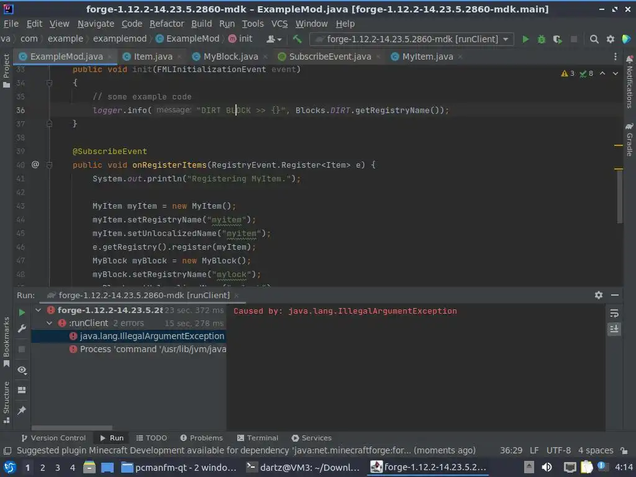Open the Refactor menu

coord(166,24)
